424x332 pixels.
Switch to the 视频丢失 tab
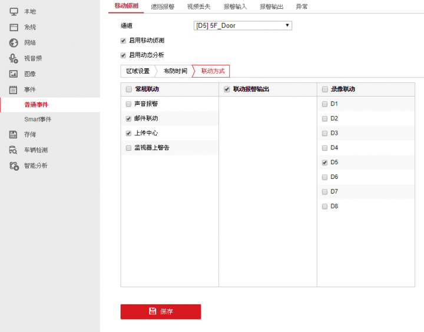[x=199, y=6]
